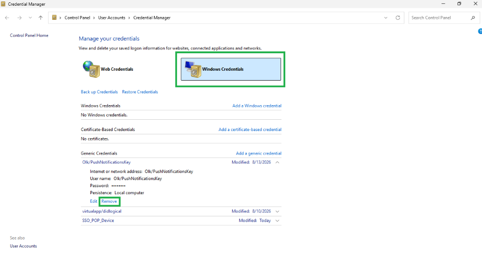Remove the Olk/PushNotificationsKey credential
This screenshot has width=482, height=255.
(x=109, y=201)
